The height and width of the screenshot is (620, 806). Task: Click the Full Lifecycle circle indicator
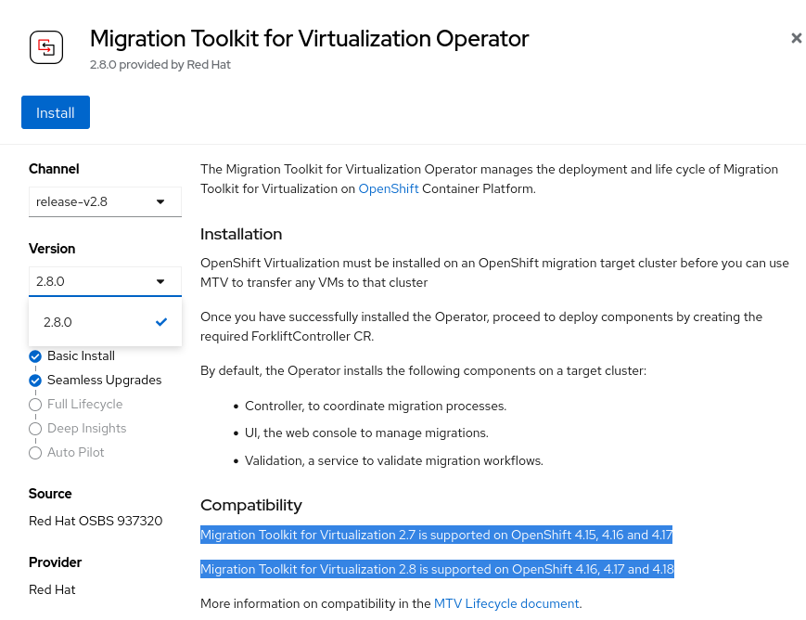coord(35,405)
